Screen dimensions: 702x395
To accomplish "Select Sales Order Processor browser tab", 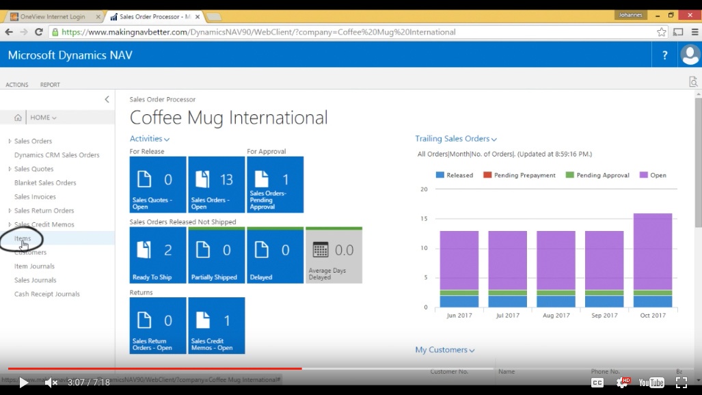I will click(155, 16).
